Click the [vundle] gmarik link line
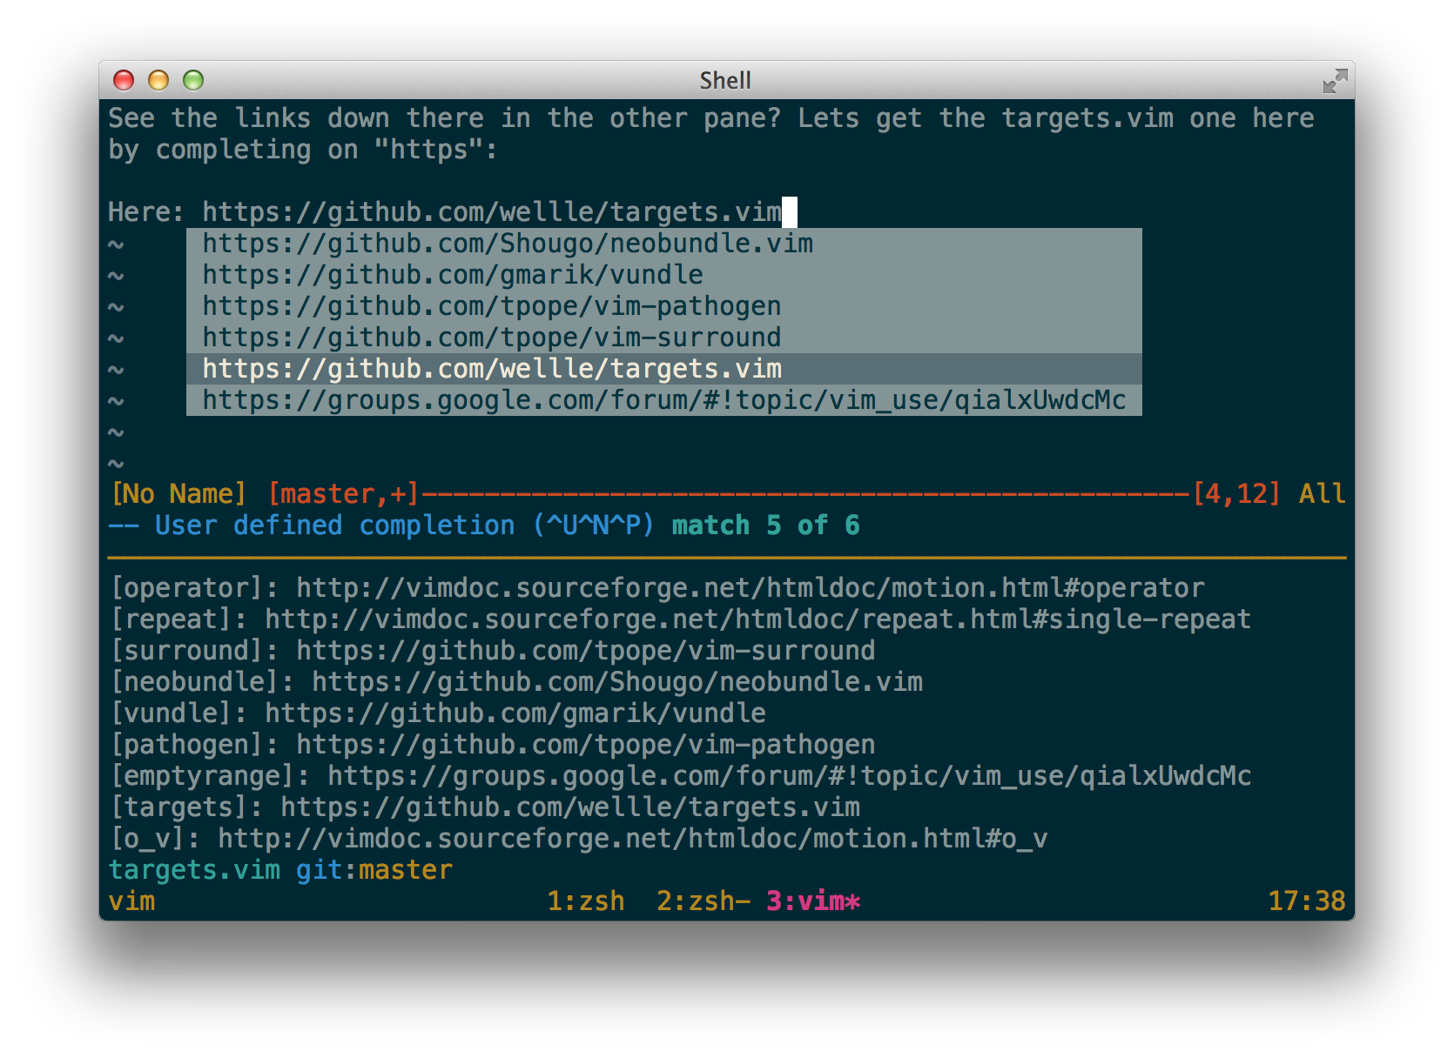 point(438,713)
